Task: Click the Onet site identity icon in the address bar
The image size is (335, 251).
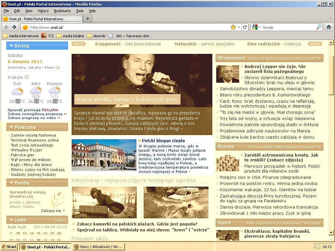Action: click(x=25, y=27)
